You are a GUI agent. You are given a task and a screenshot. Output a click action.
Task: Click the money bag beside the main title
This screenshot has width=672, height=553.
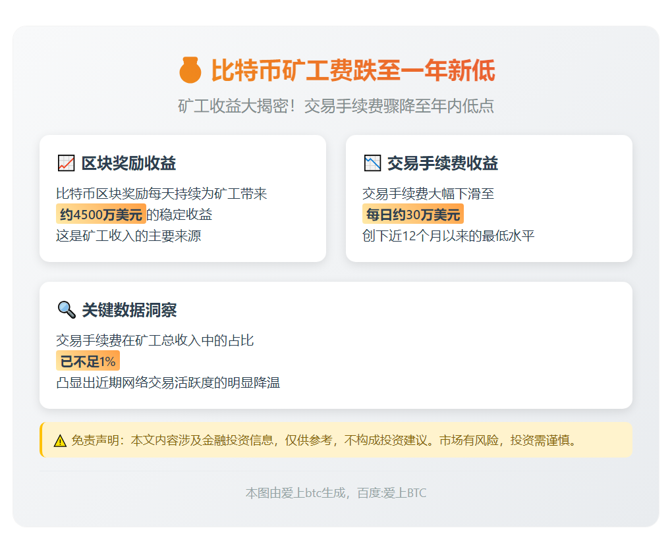click(x=191, y=70)
